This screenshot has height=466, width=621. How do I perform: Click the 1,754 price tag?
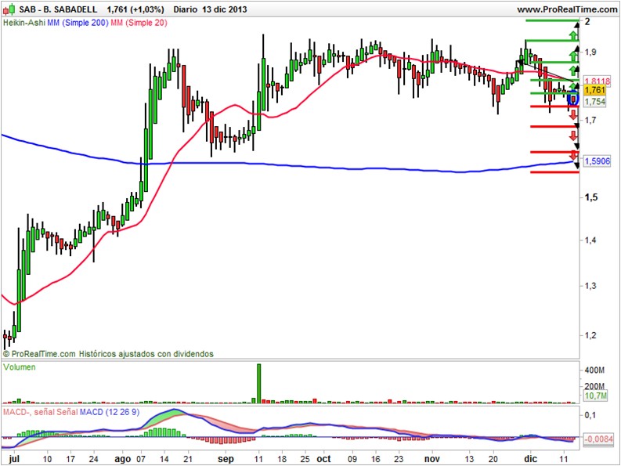pos(595,102)
